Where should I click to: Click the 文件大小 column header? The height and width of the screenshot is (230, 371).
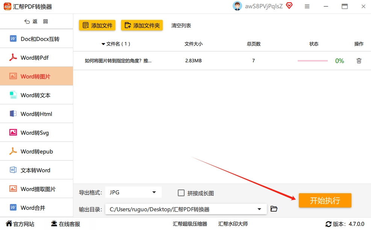tap(194, 44)
